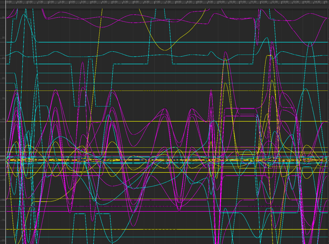Click the -10 label on the value axis
Image resolution: width=329 pixels, height=244 pixels.
3,200
